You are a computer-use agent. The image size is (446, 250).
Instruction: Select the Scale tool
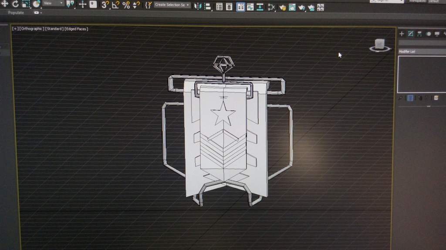26,3
